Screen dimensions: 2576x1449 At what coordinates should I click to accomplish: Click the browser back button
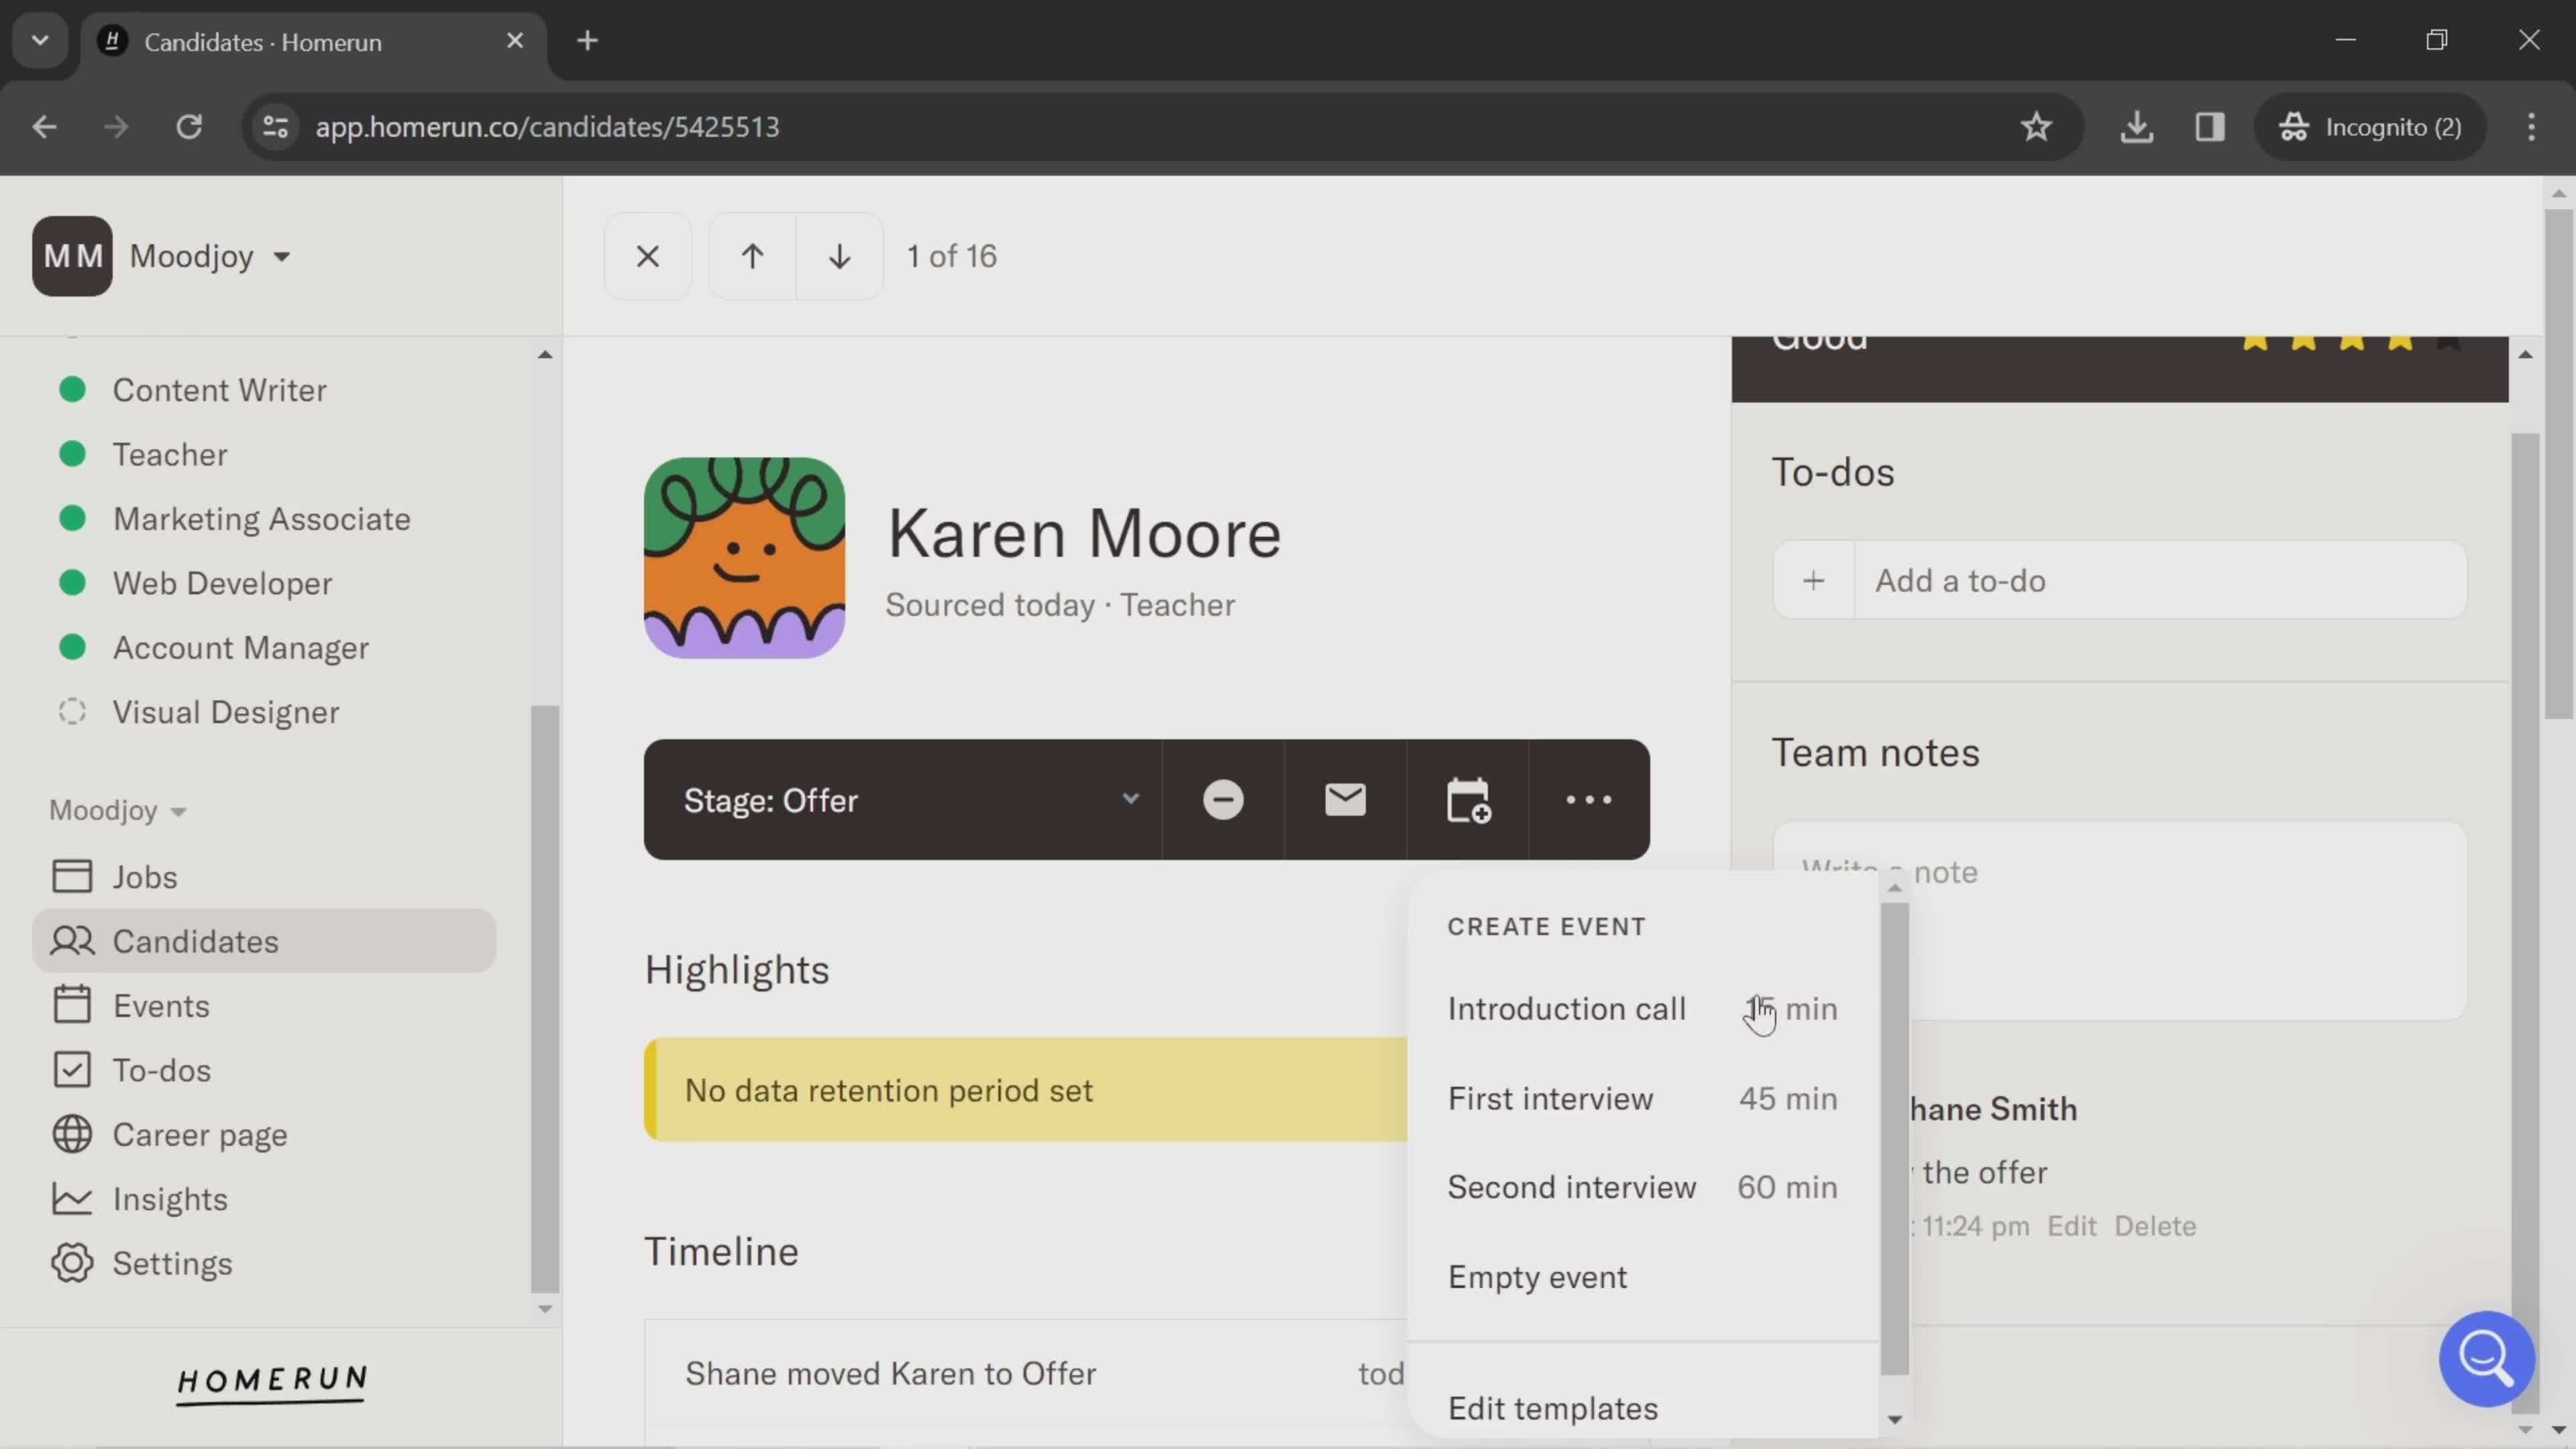44,127
